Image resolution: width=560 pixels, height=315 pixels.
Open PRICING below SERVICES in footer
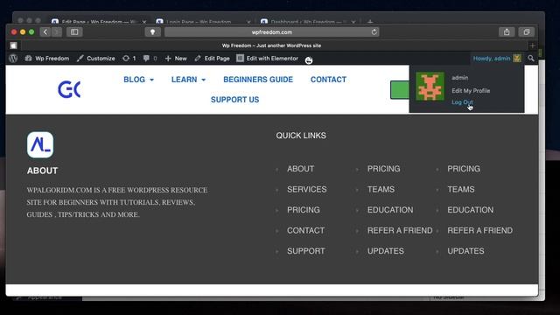coord(304,210)
